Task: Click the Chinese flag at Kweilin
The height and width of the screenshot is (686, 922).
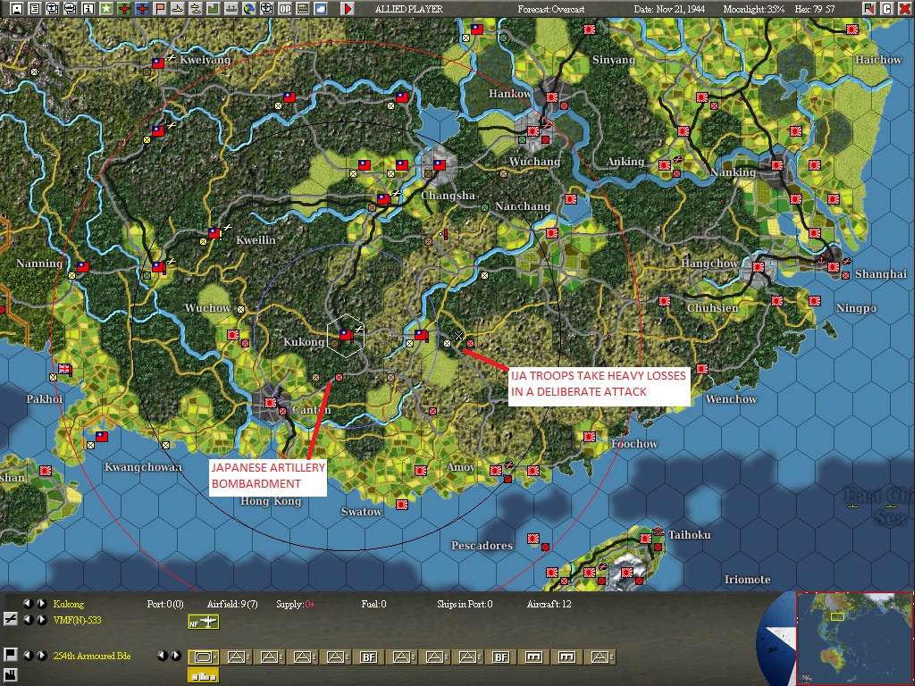Action: [x=214, y=233]
